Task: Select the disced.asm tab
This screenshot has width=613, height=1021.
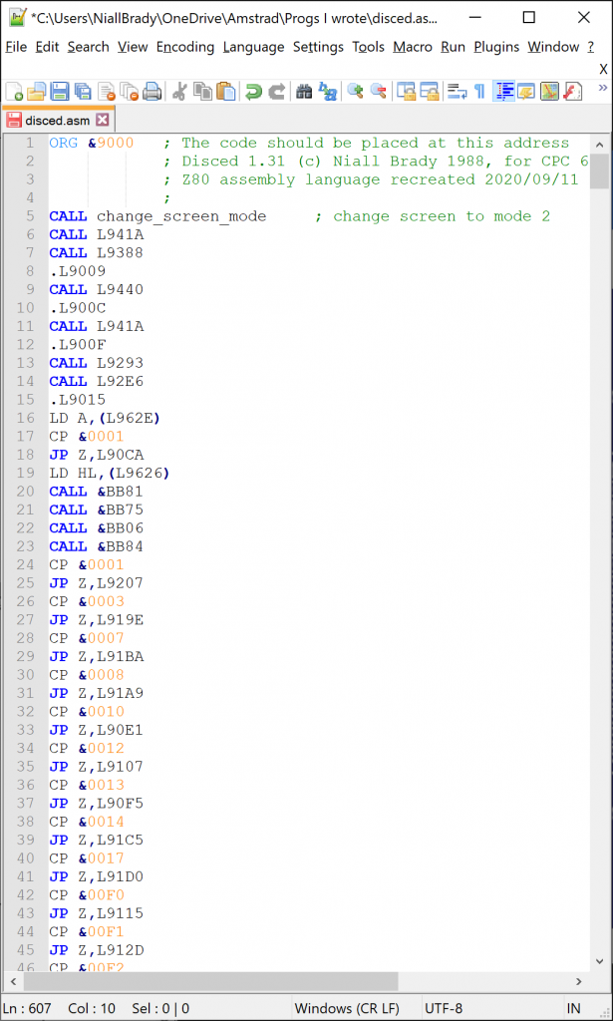Action: click(59, 120)
